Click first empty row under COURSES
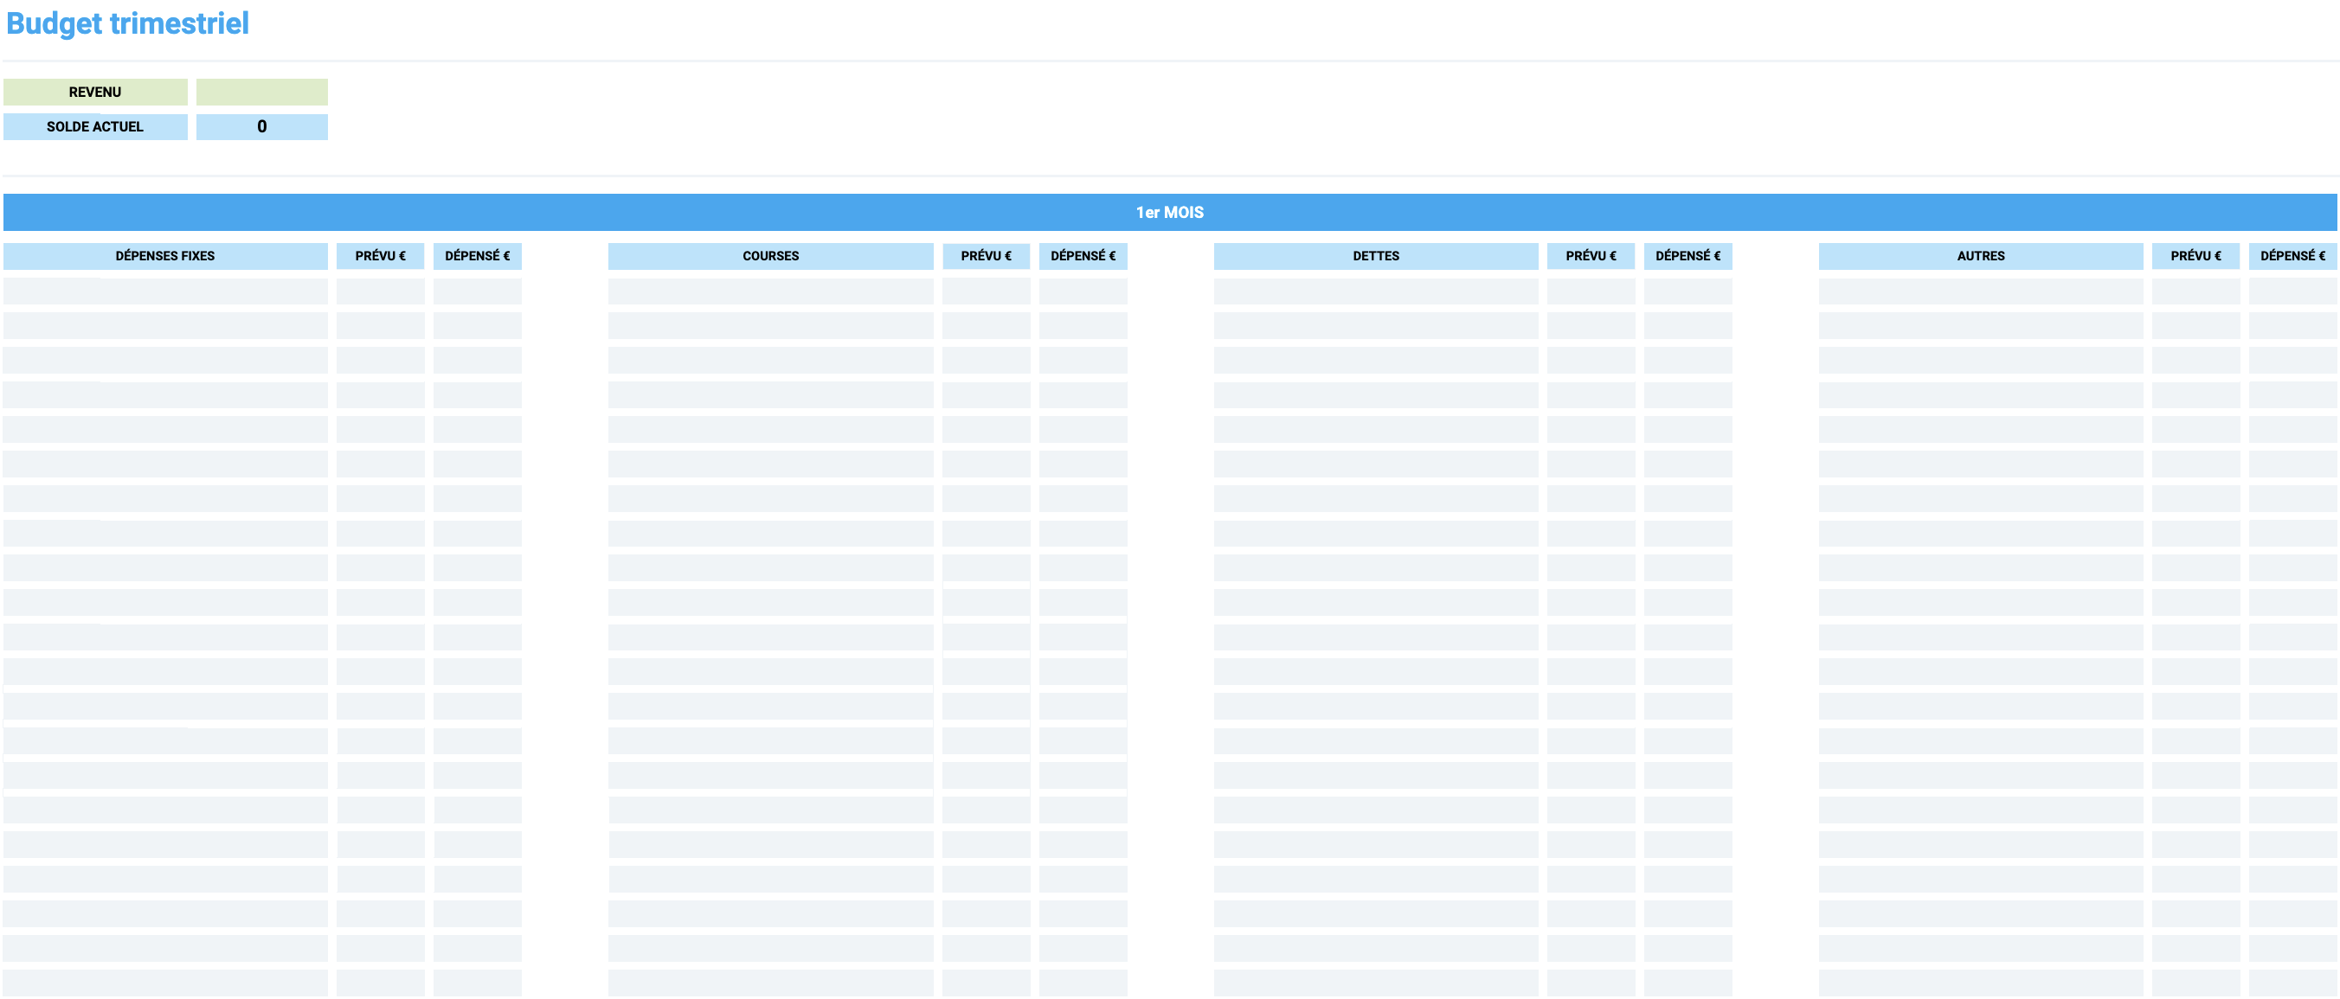Screen dimensions: 2340x999 pos(771,291)
